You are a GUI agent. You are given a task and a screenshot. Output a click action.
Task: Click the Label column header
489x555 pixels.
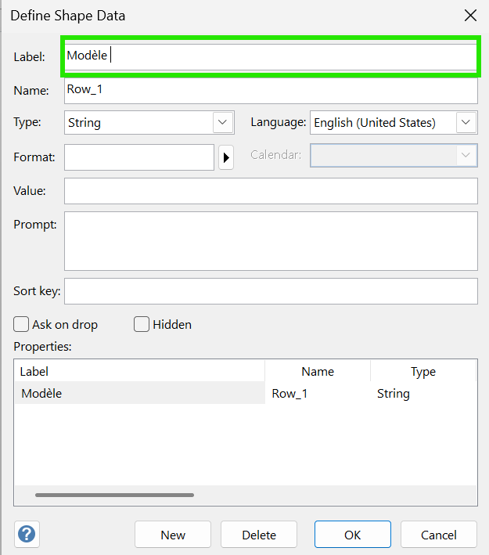(x=140, y=371)
